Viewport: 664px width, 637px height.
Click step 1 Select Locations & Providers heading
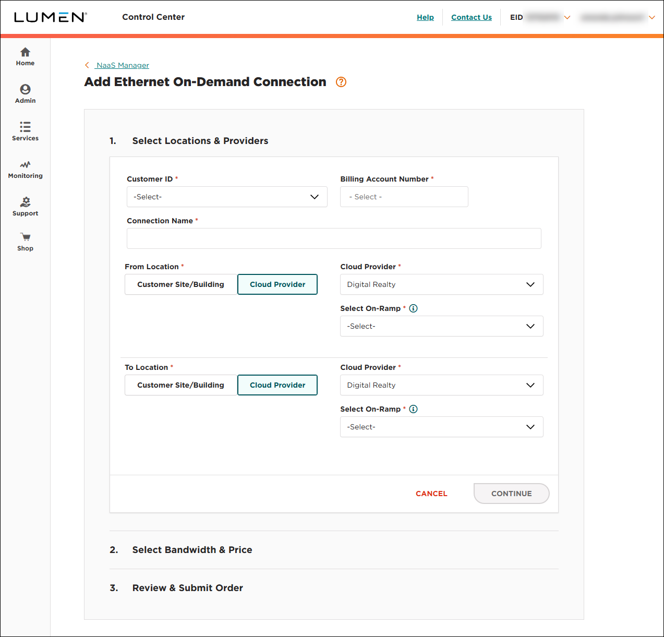tap(200, 141)
